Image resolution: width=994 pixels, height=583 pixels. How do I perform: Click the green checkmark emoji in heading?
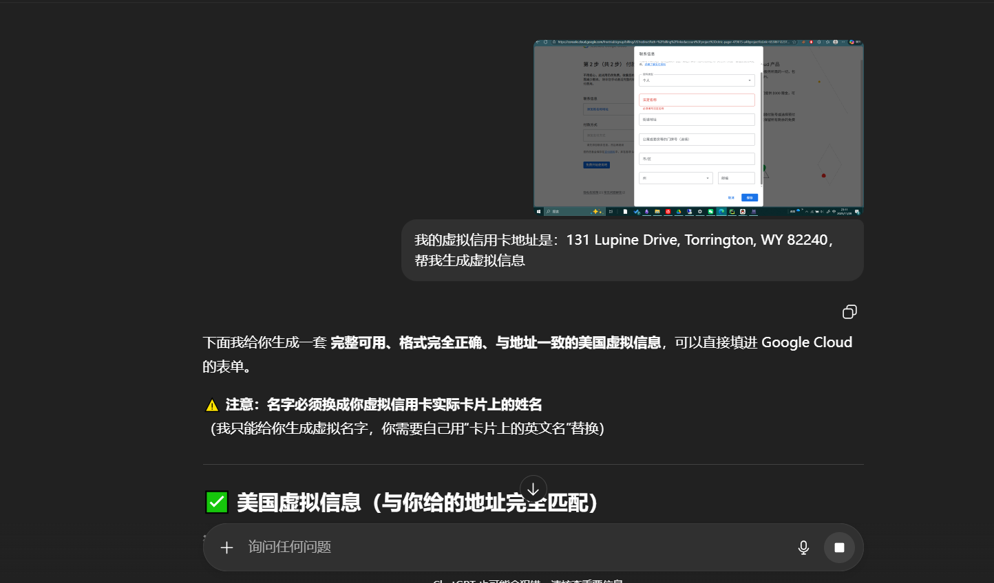click(x=217, y=503)
